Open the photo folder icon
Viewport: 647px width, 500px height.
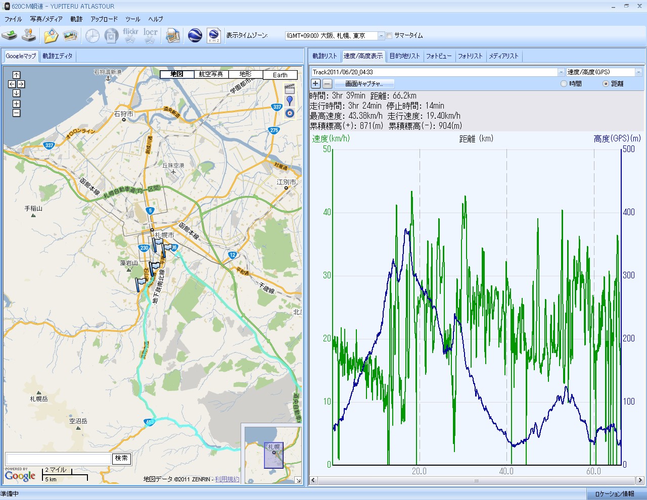pos(51,35)
